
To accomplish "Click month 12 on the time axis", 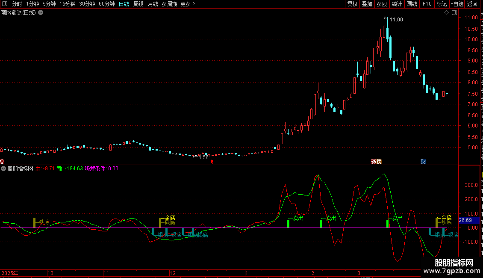I will coord(173,273).
